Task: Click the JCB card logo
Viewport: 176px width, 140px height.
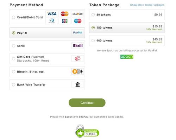Action: point(65,21)
